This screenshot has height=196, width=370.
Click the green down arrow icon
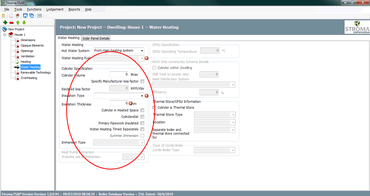pyautogui.click(x=24, y=23)
